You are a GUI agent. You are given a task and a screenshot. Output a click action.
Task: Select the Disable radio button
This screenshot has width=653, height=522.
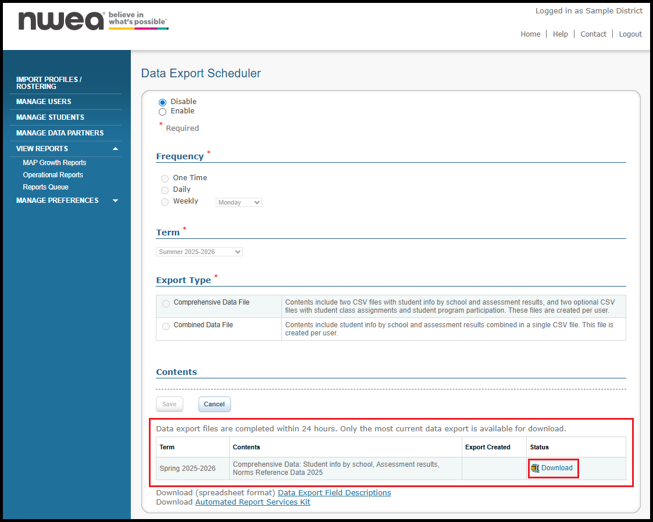163,102
